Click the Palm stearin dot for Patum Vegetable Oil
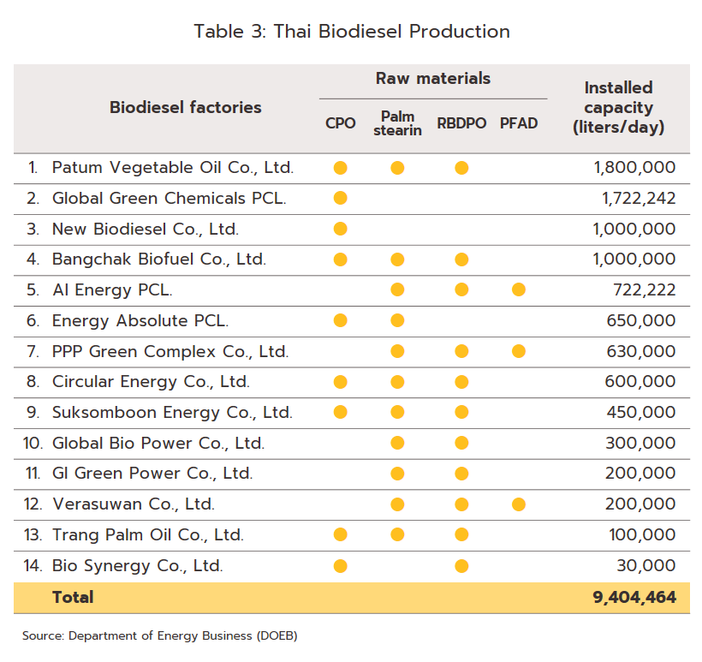The height and width of the screenshot is (662, 702). coord(397,168)
